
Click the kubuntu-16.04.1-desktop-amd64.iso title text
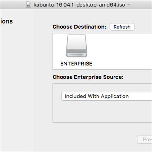[79, 5]
